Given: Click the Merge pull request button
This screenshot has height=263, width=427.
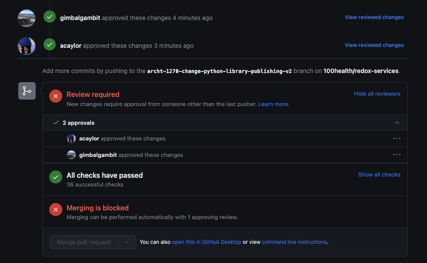Looking at the screenshot, I should (x=84, y=242).
